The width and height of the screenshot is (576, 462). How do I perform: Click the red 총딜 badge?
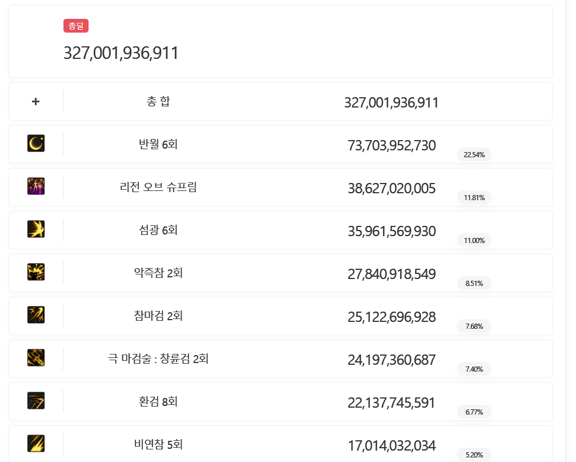coord(76,26)
